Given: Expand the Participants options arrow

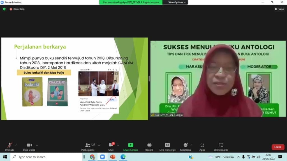Looking at the screenshot, I should [x=99, y=145].
